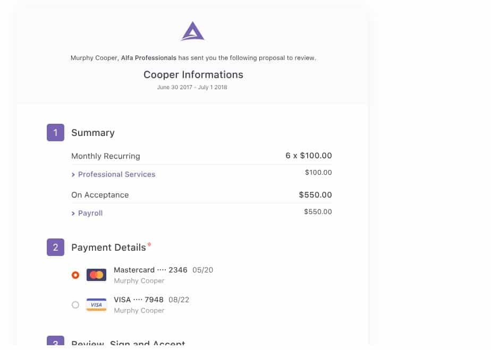Open the Payroll line item

click(90, 213)
